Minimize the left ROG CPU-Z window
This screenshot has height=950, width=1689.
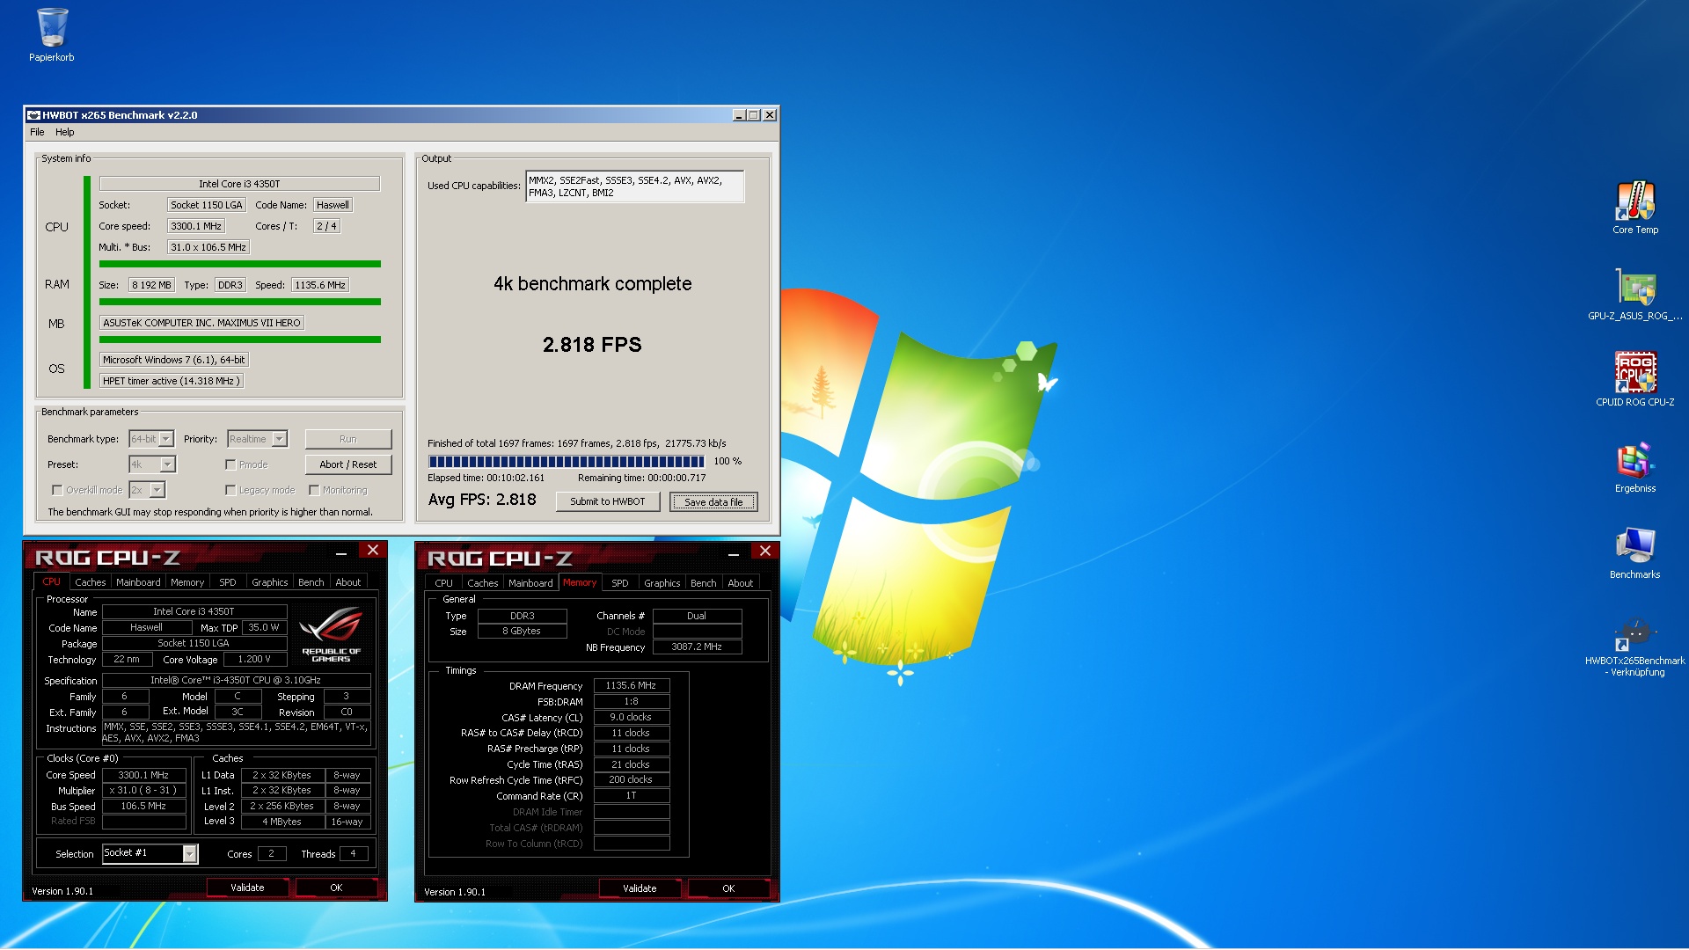(340, 552)
